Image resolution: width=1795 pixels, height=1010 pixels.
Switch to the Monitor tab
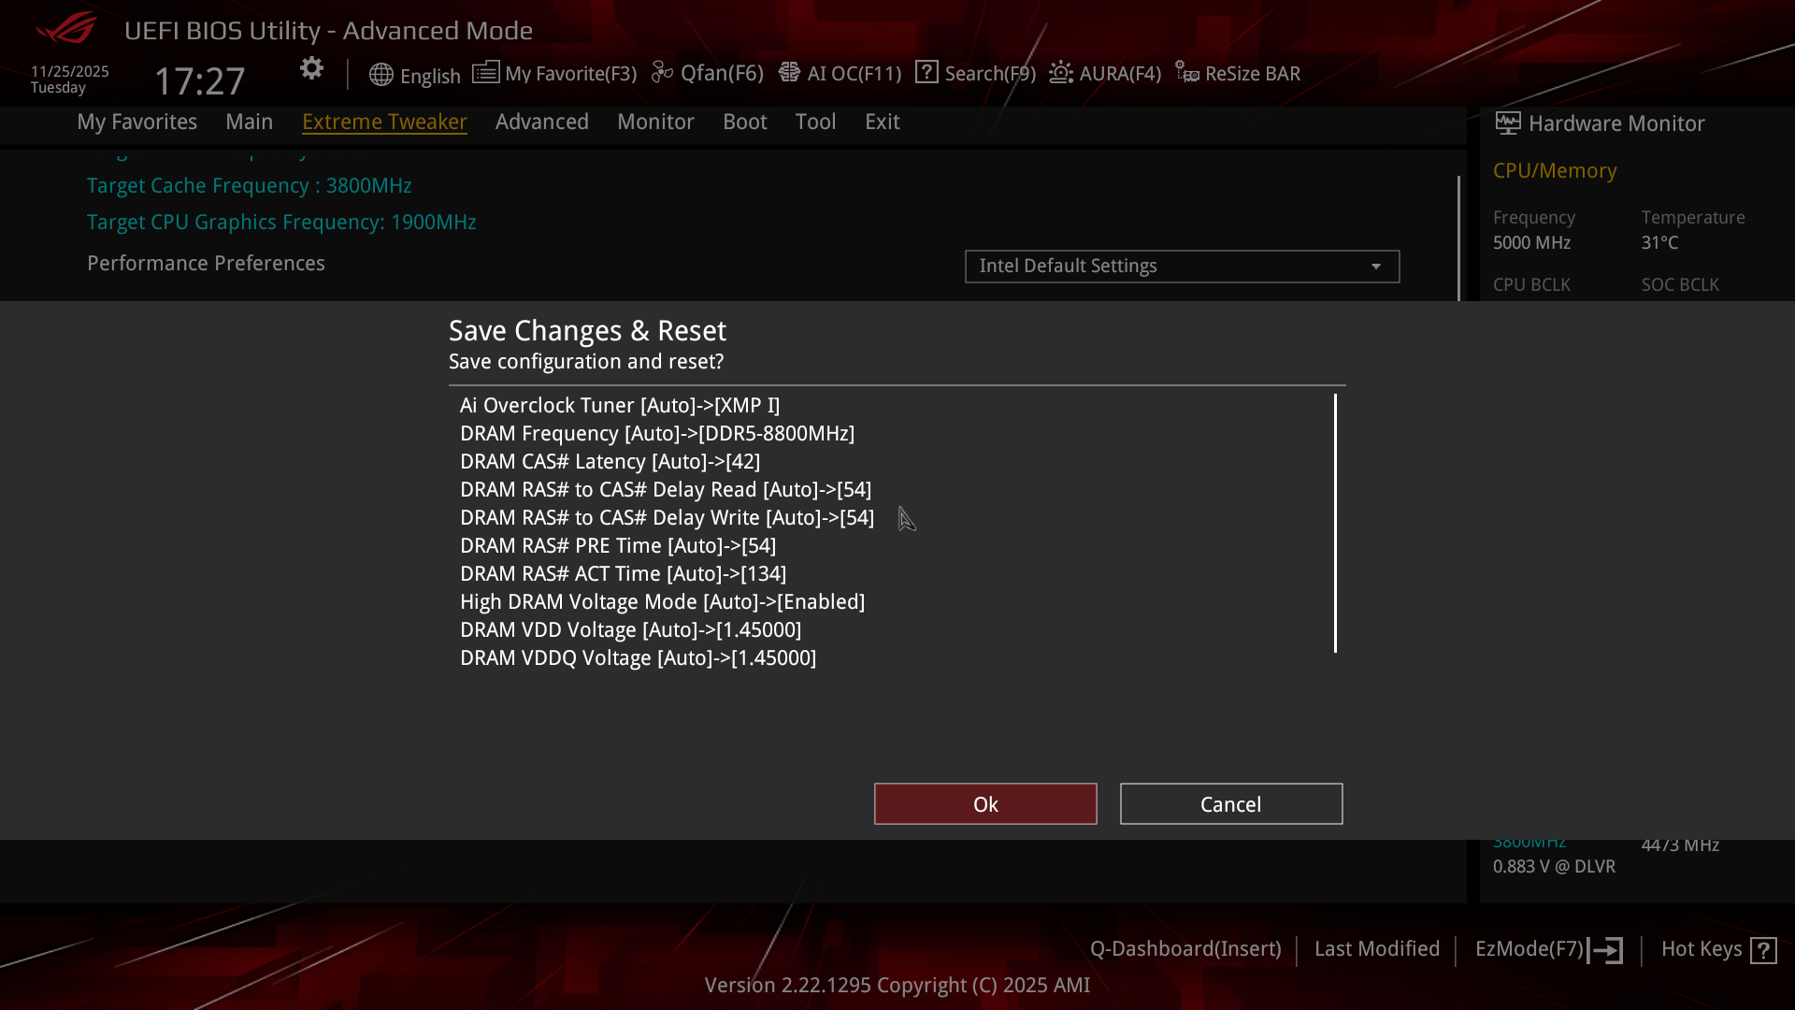point(655,122)
